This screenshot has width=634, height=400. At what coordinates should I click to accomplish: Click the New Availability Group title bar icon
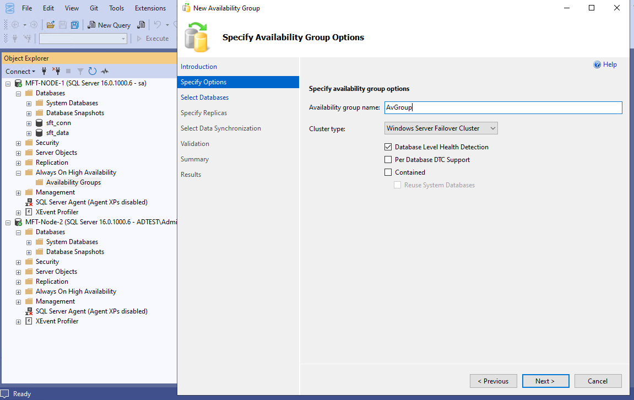(186, 8)
